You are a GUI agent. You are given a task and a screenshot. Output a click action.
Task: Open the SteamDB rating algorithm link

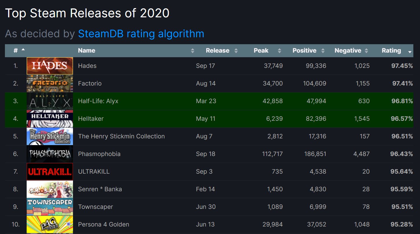click(x=141, y=34)
